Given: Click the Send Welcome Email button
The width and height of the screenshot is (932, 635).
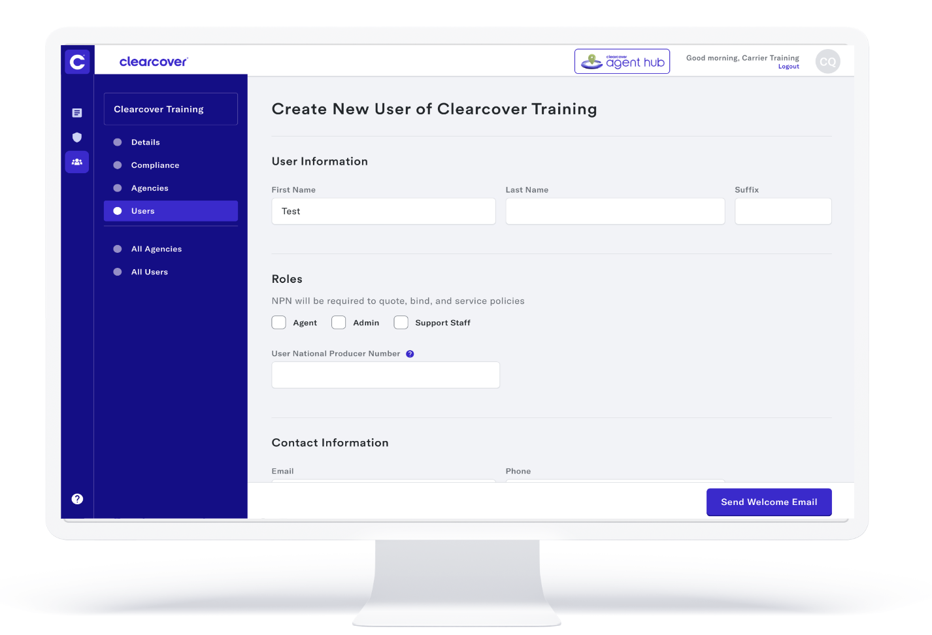Looking at the screenshot, I should pyautogui.click(x=769, y=502).
